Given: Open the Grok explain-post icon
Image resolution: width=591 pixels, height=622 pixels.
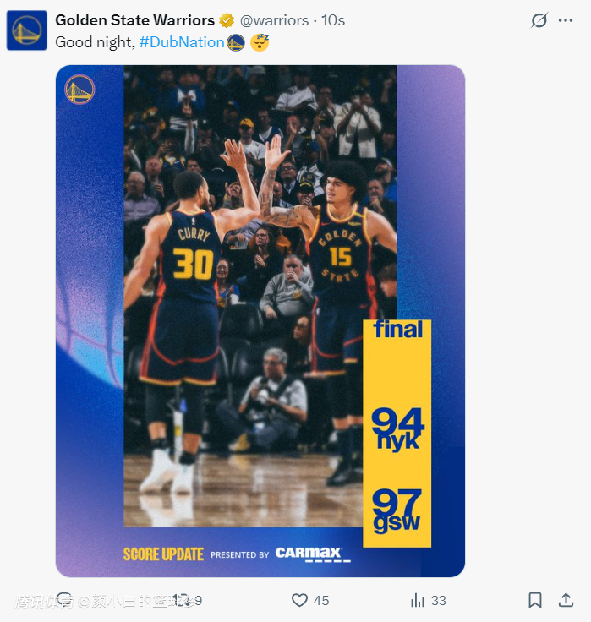Looking at the screenshot, I should point(539,20).
